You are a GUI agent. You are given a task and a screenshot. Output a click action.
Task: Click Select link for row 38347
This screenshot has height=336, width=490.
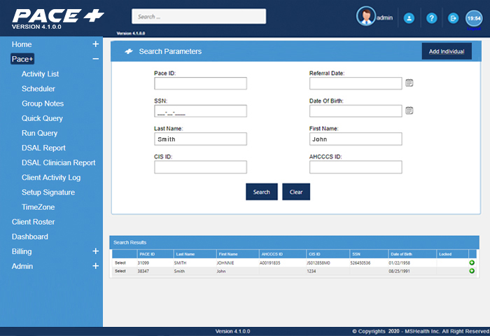[120, 271]
